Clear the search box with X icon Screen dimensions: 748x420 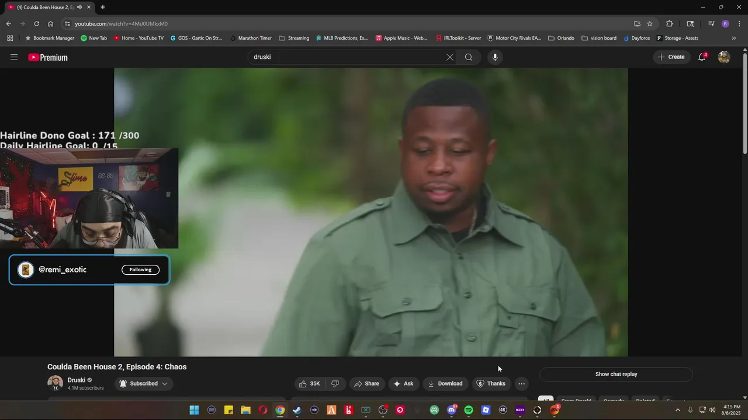click(x=449, y=57)
